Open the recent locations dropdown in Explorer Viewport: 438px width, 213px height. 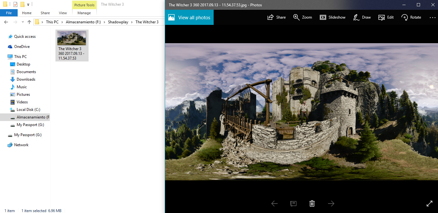(22, 22)
